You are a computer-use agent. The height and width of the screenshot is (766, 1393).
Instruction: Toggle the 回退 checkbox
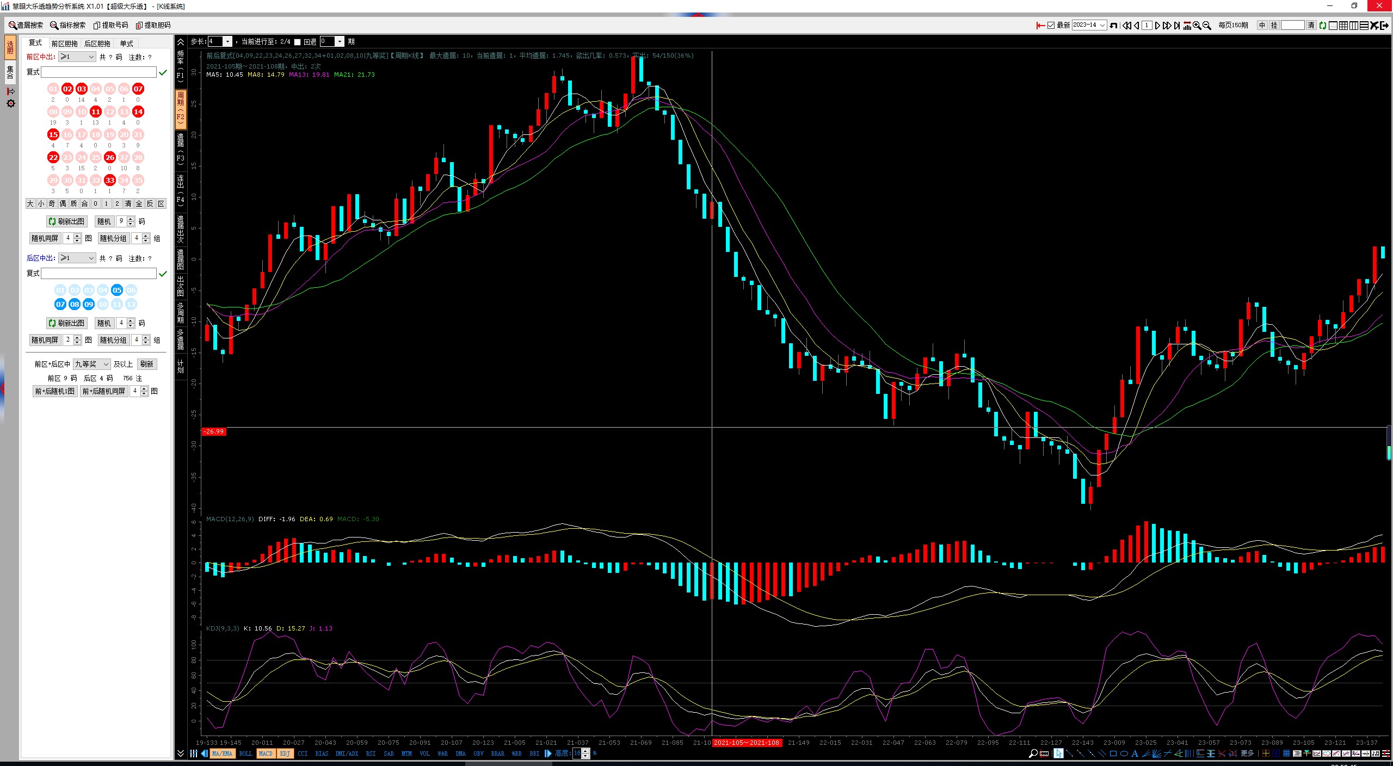[297, 42]
